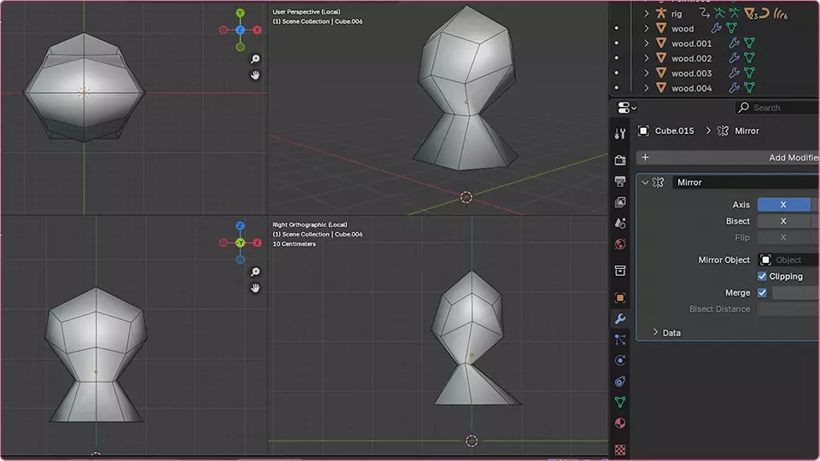820x461 pixels.
Task: Expand the Data subpanel
Action: pyautogui.click(x=655, y=332)
